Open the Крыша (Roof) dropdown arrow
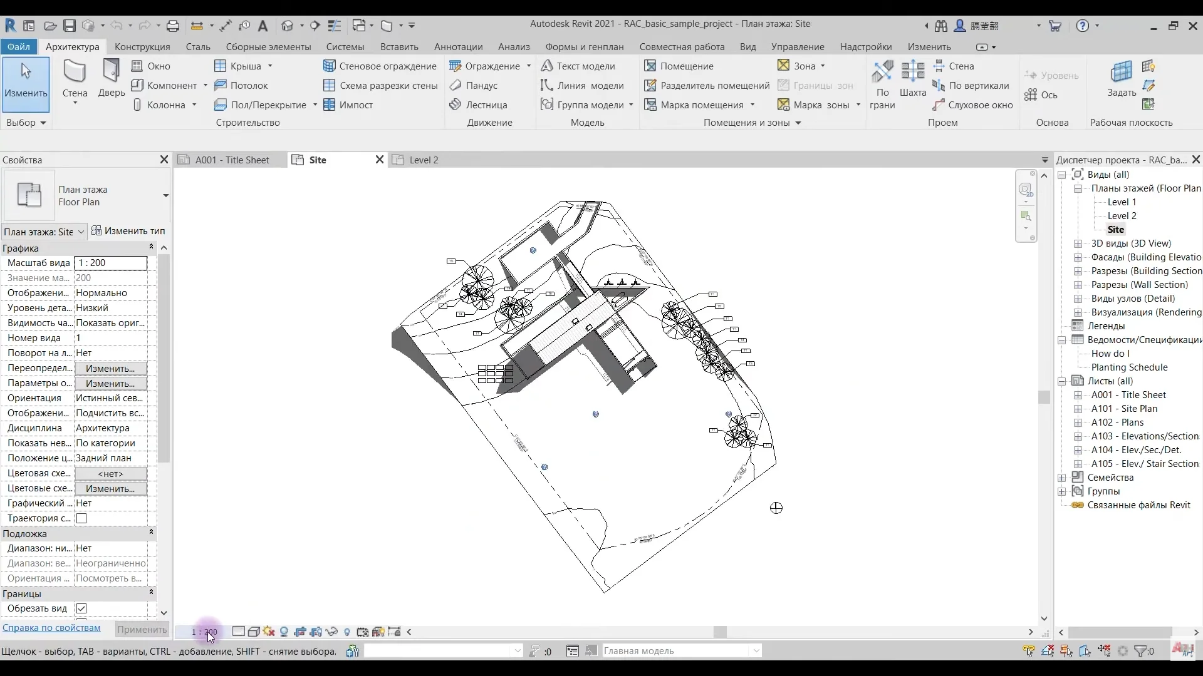The width and height of the screenshot is (1203, 676). click(x=270, y=66)
